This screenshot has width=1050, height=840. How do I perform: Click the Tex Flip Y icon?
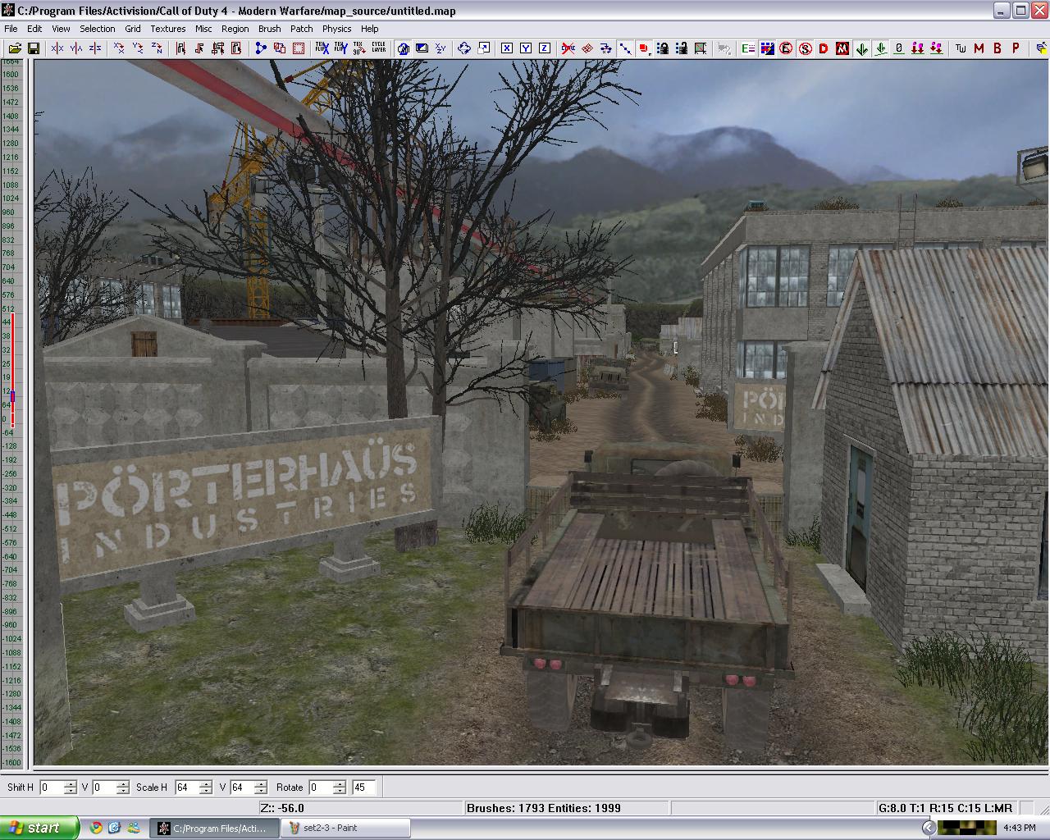click(340, 48)
